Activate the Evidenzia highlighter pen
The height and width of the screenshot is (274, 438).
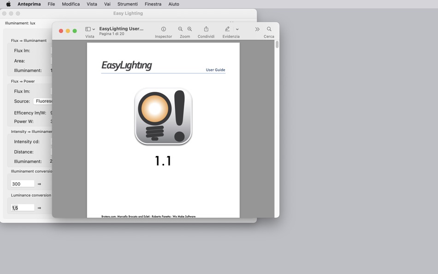[x=227, y=29]
